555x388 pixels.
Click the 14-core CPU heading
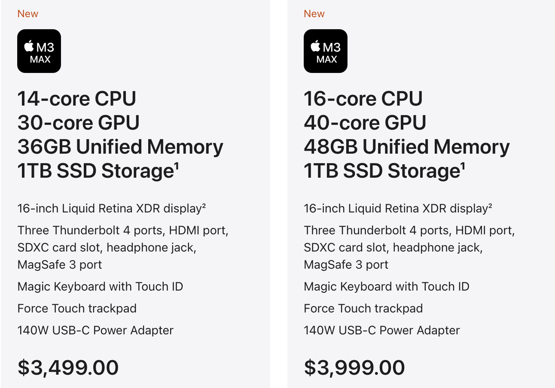coord(77,99)
